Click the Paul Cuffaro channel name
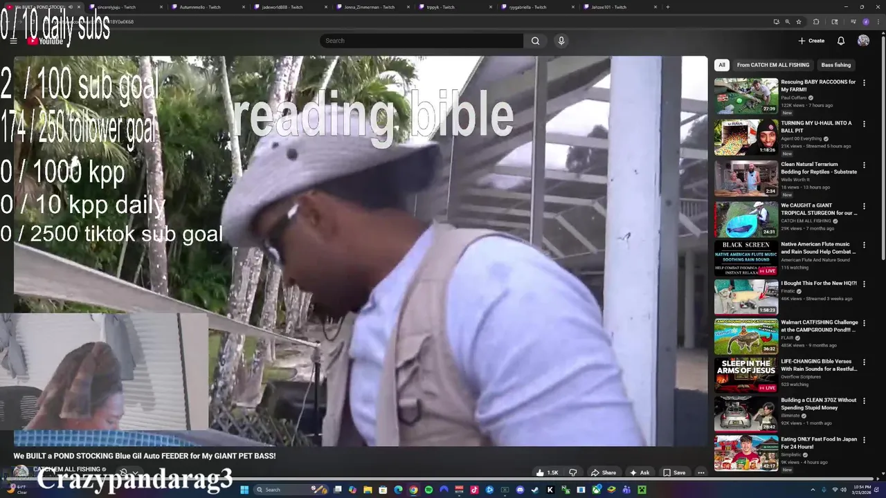The height and width of the screenshot is (498, 886). point(795,98)
